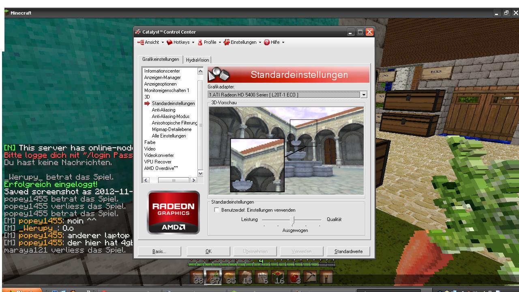Choose Mipmap-Detailebene in the 3D list
The width and height of the screenshot is (519, 292).
tap(172, 129)
